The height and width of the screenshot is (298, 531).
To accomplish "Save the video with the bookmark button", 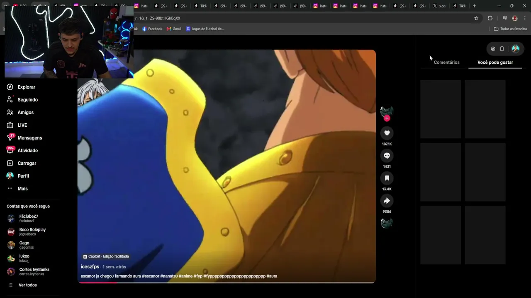I will point(387,178).
